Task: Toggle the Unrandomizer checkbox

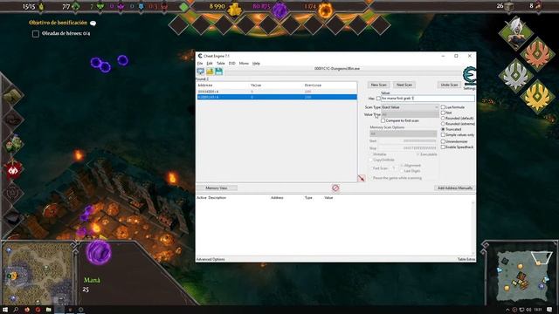Action: [x=443, y=141]
